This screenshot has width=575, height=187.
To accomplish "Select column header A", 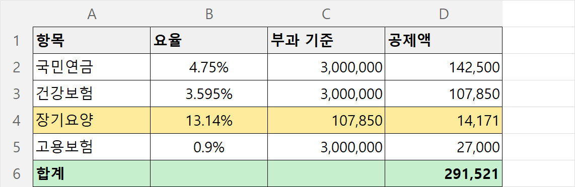I will click(x=92, y=14).
